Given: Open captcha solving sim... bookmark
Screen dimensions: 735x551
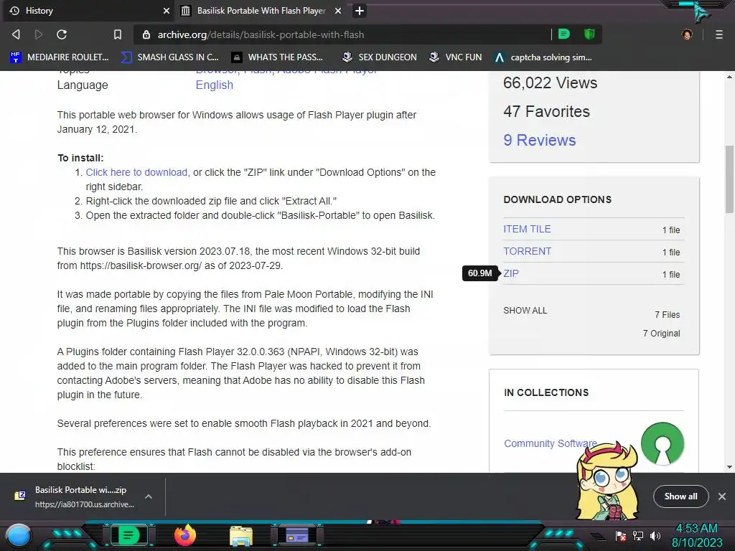Looking at the screenshot, I should (543, 57).
